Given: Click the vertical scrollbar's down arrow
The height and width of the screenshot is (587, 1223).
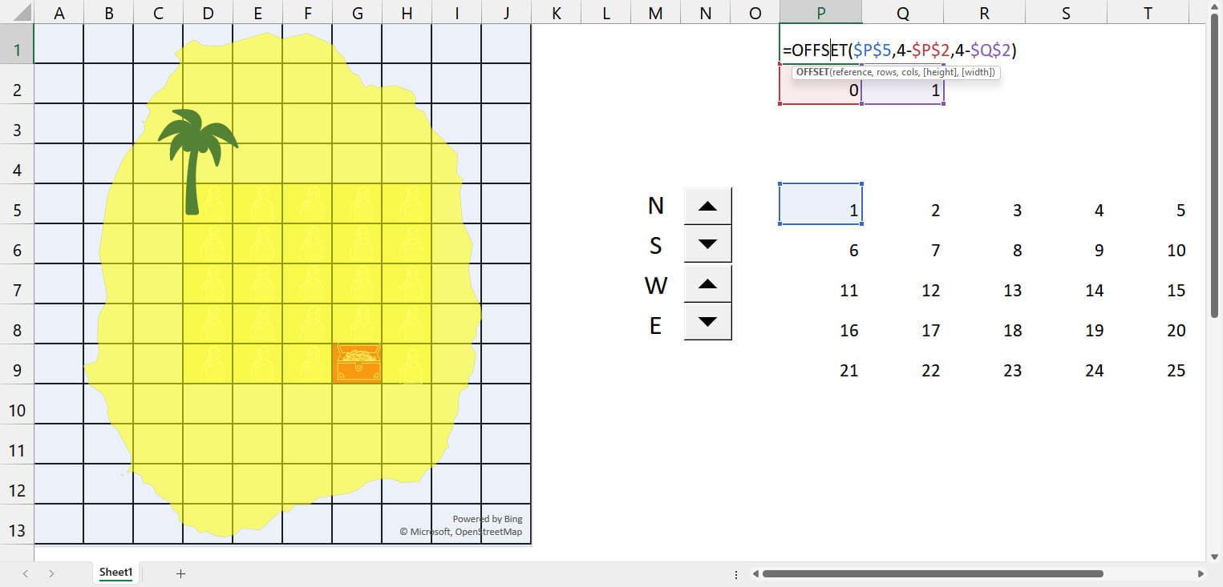Looking at the screenshot, I should coord(1215,556).
